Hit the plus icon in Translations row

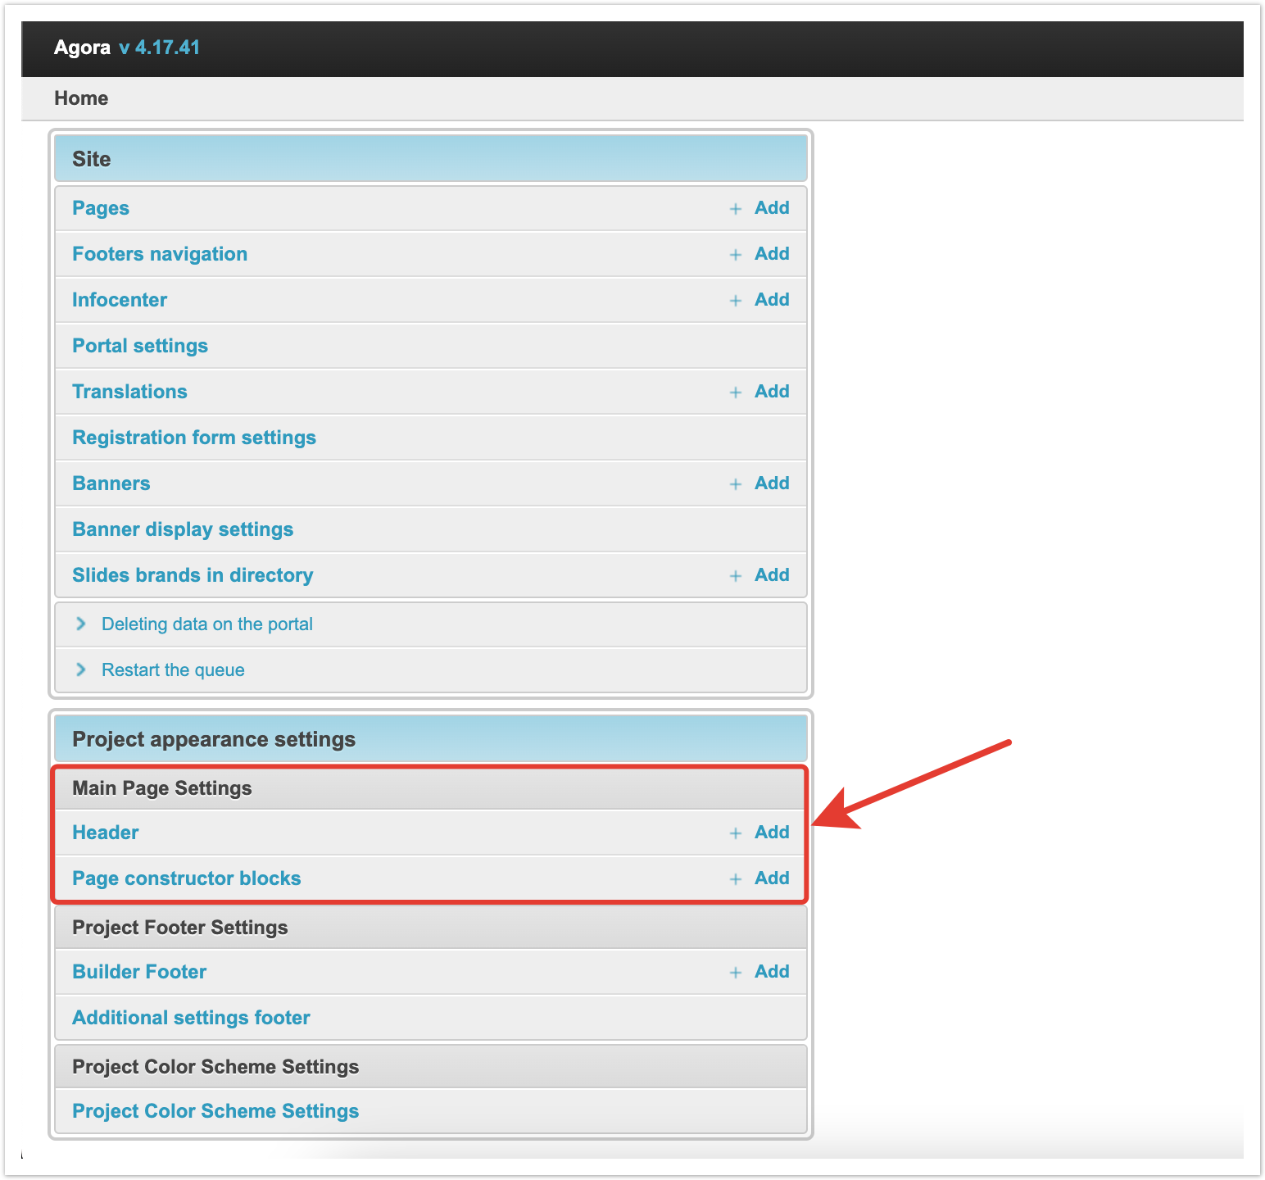(x=735, y=393)
